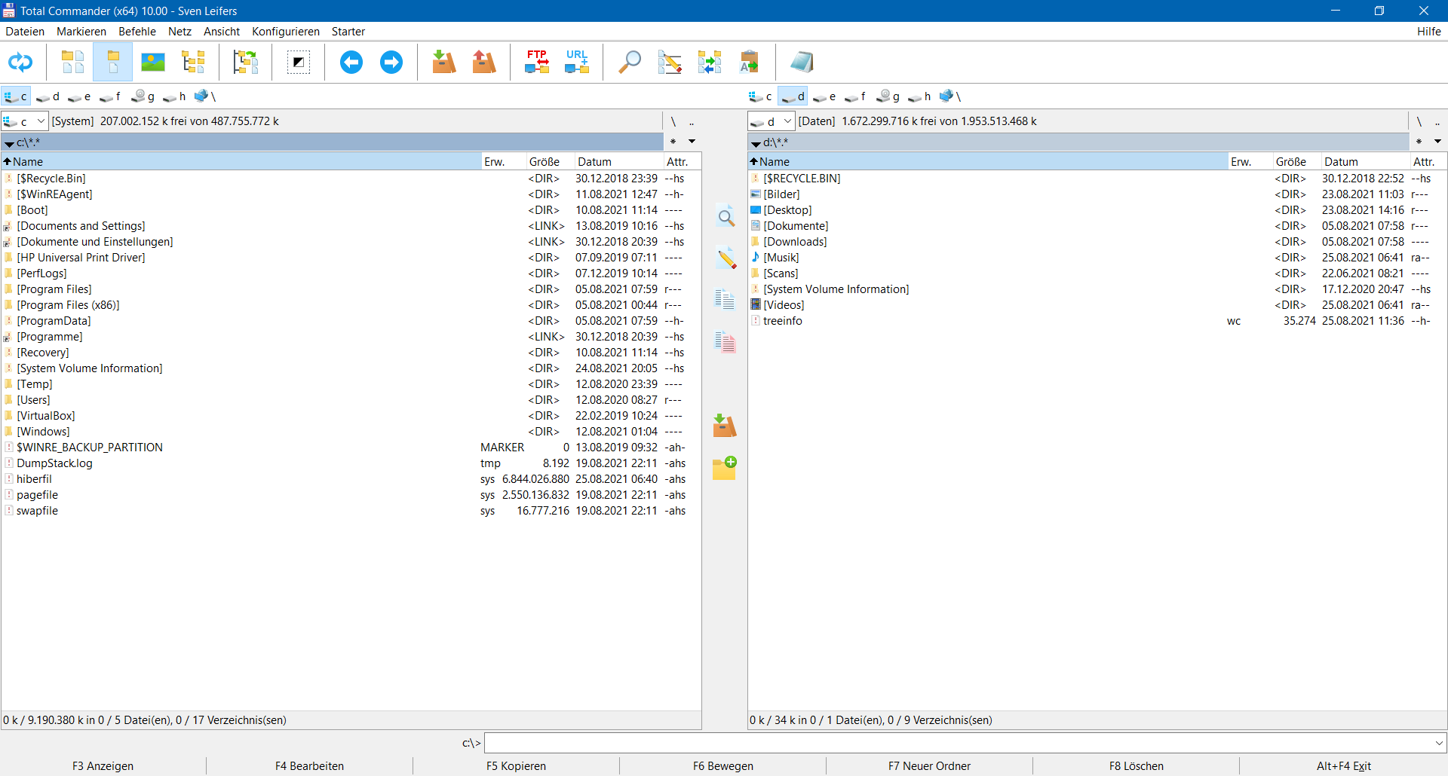Screen dimensions: 1448x776
Task: Open the FTP connect dialog
Action: [x=537, y=63]
